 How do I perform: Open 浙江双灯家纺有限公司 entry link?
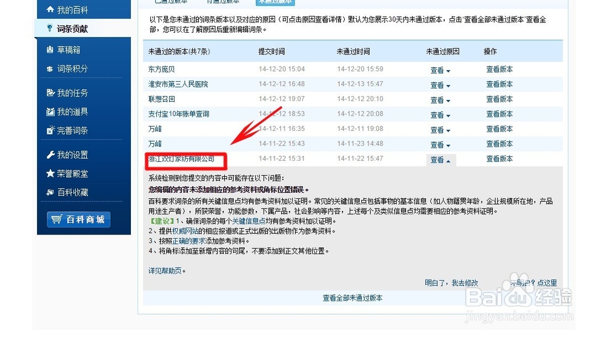pyautogui.click(x=181, y=158)
